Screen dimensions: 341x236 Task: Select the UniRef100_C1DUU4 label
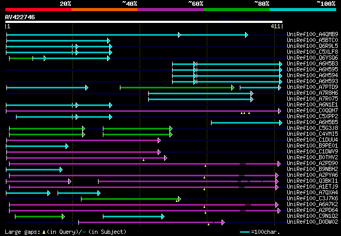click(312, 140)
